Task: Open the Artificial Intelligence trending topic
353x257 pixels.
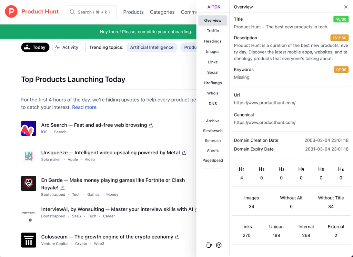Action: click(x=152, y=47)
